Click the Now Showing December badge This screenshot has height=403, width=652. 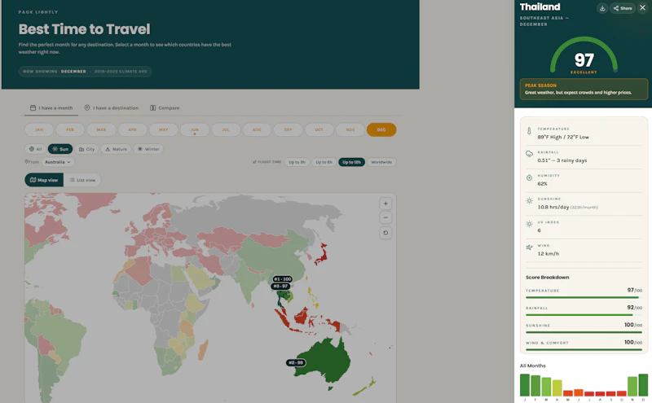(85, 72)
